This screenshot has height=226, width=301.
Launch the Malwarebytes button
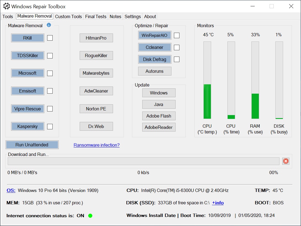tap(96, 73)
